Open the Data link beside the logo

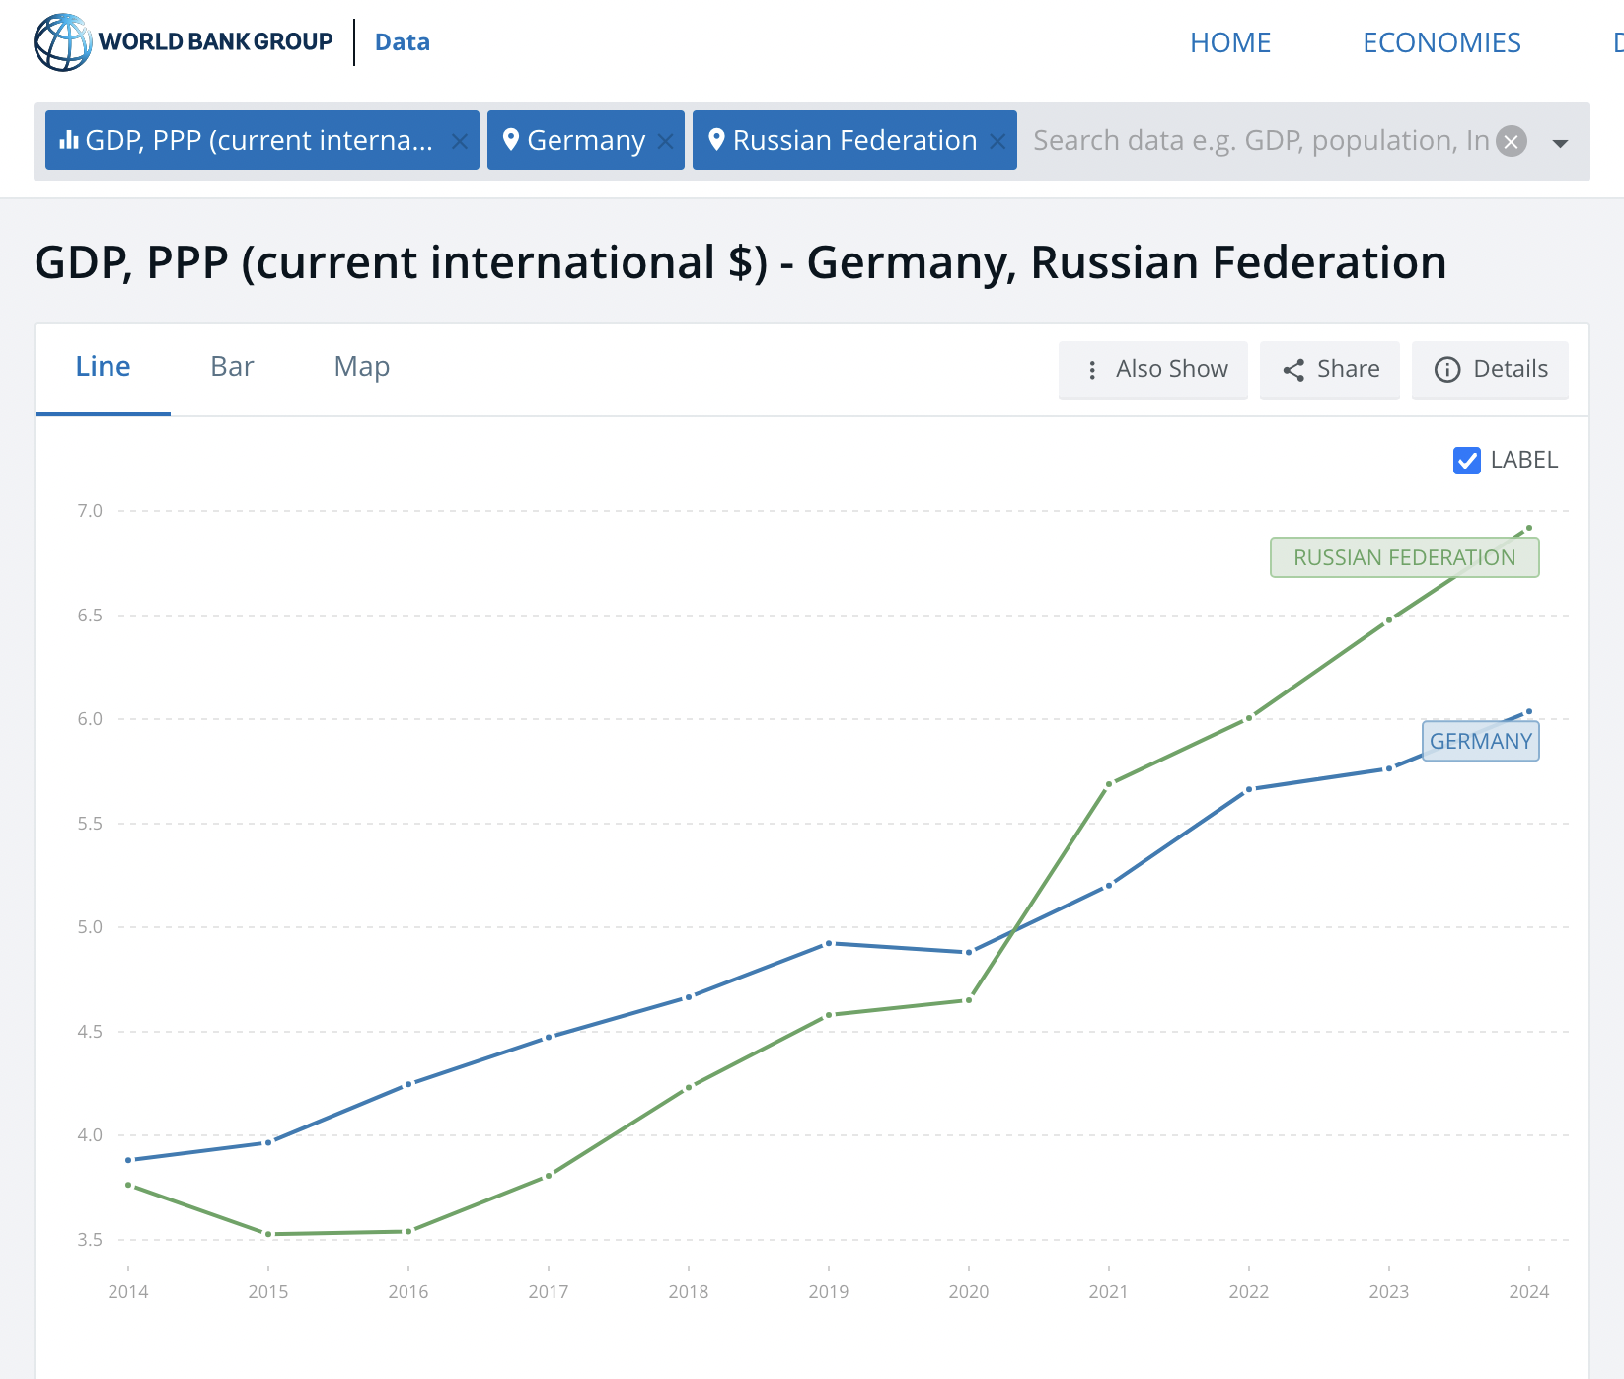403,42
